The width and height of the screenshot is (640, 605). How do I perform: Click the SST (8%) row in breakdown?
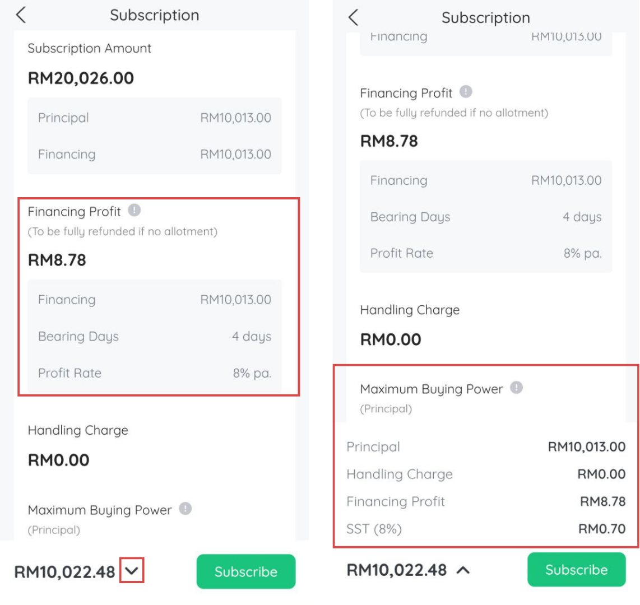pos(485,529)
